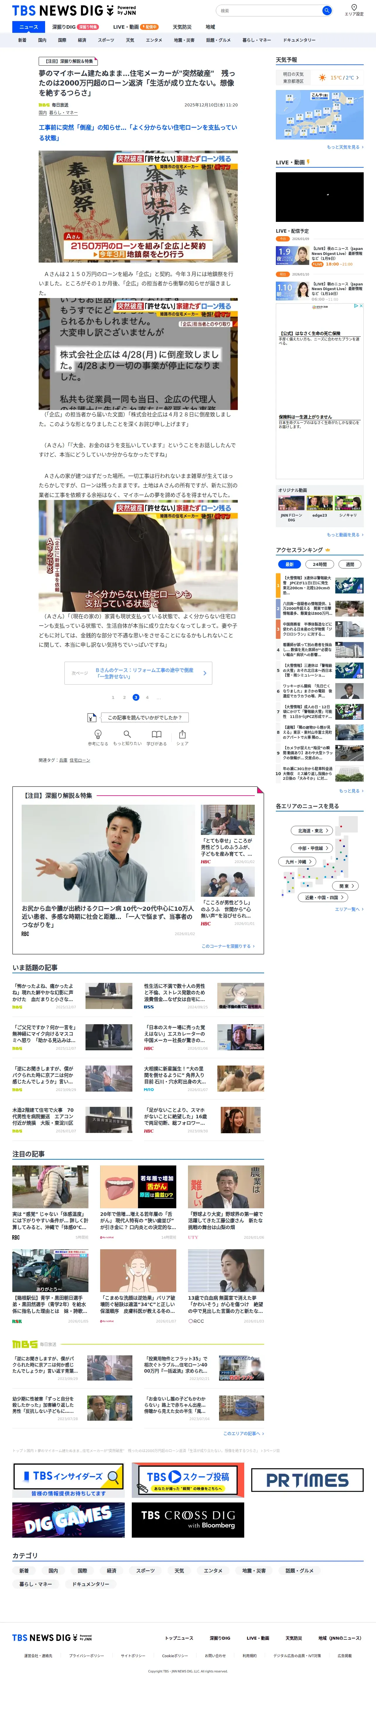Screen dimensions: 376x1712
Task: Open the 経済 category in subnav
Action: (x=82, y=40)
